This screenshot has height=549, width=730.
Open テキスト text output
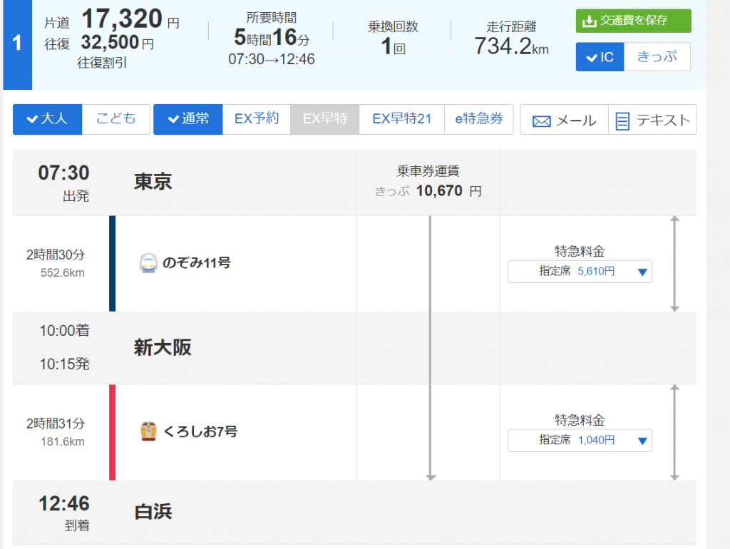point(652,120)
